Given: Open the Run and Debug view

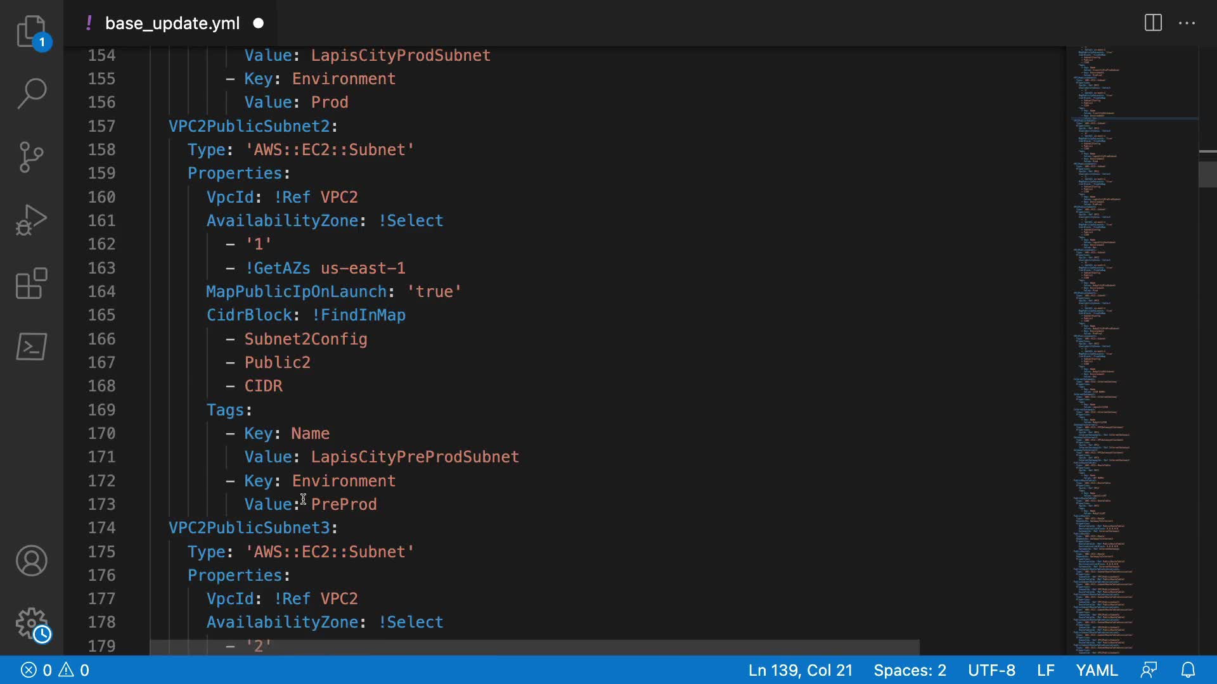Looking at the screenshot, I should pyautogui.click(x=31, y=220).
